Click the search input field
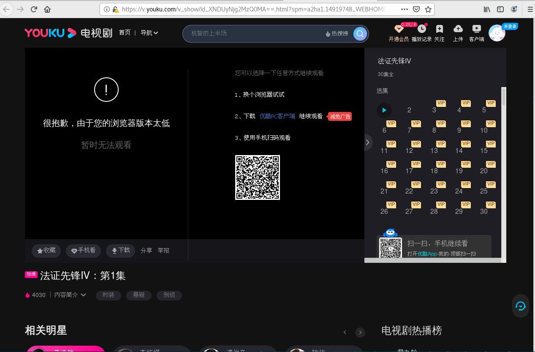 click(x=253, y=34)
